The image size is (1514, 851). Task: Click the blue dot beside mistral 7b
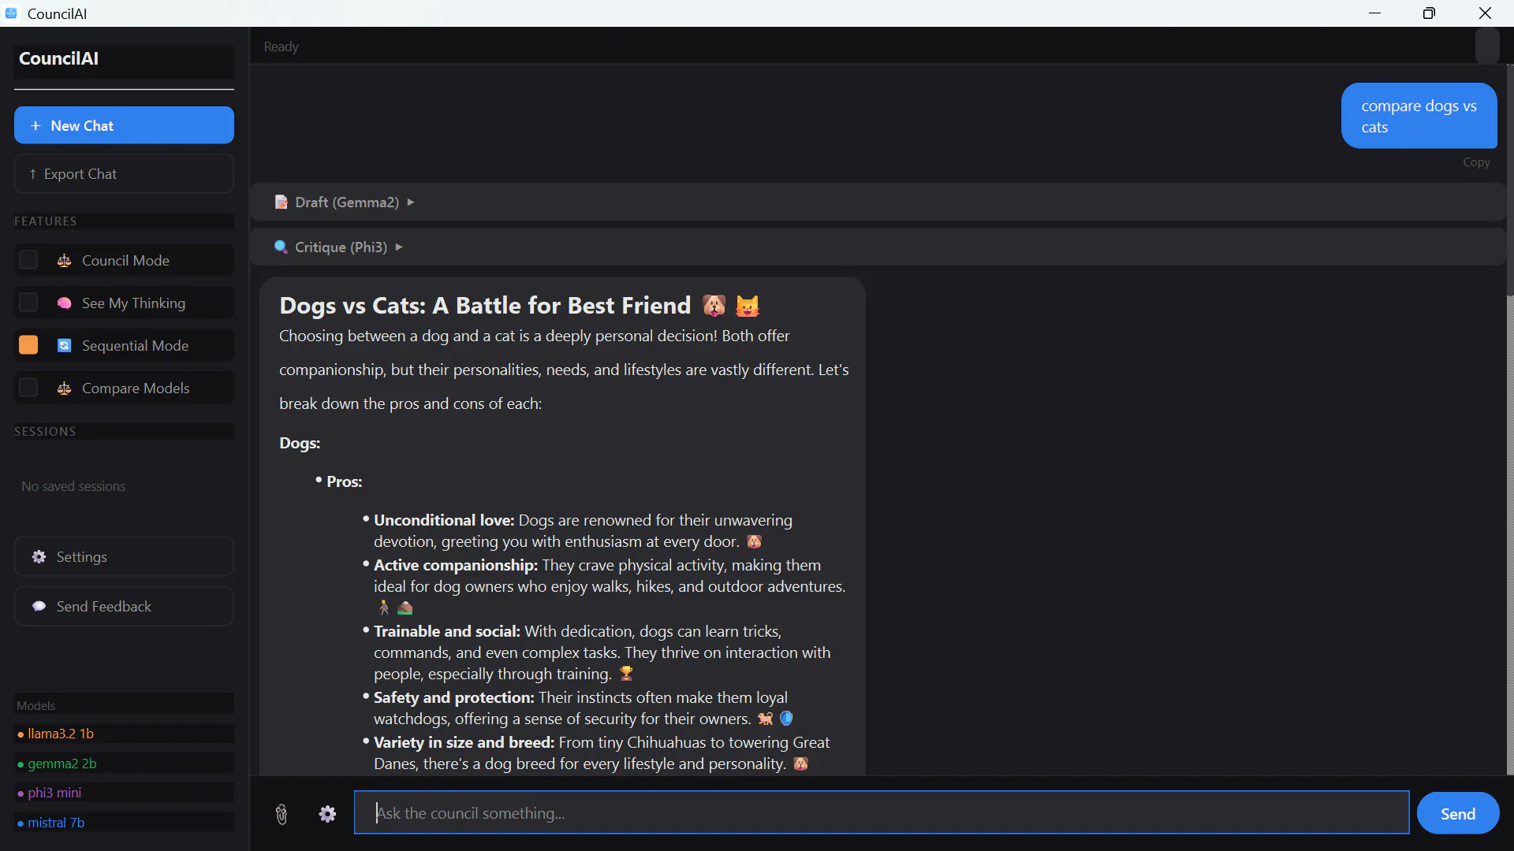tap(21, 823)
